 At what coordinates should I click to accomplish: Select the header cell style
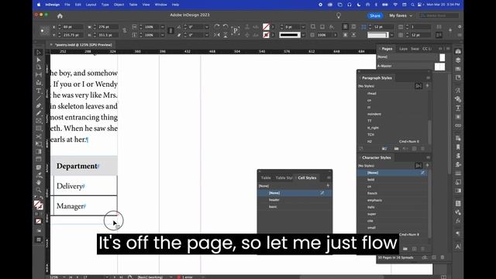[294, 200]
